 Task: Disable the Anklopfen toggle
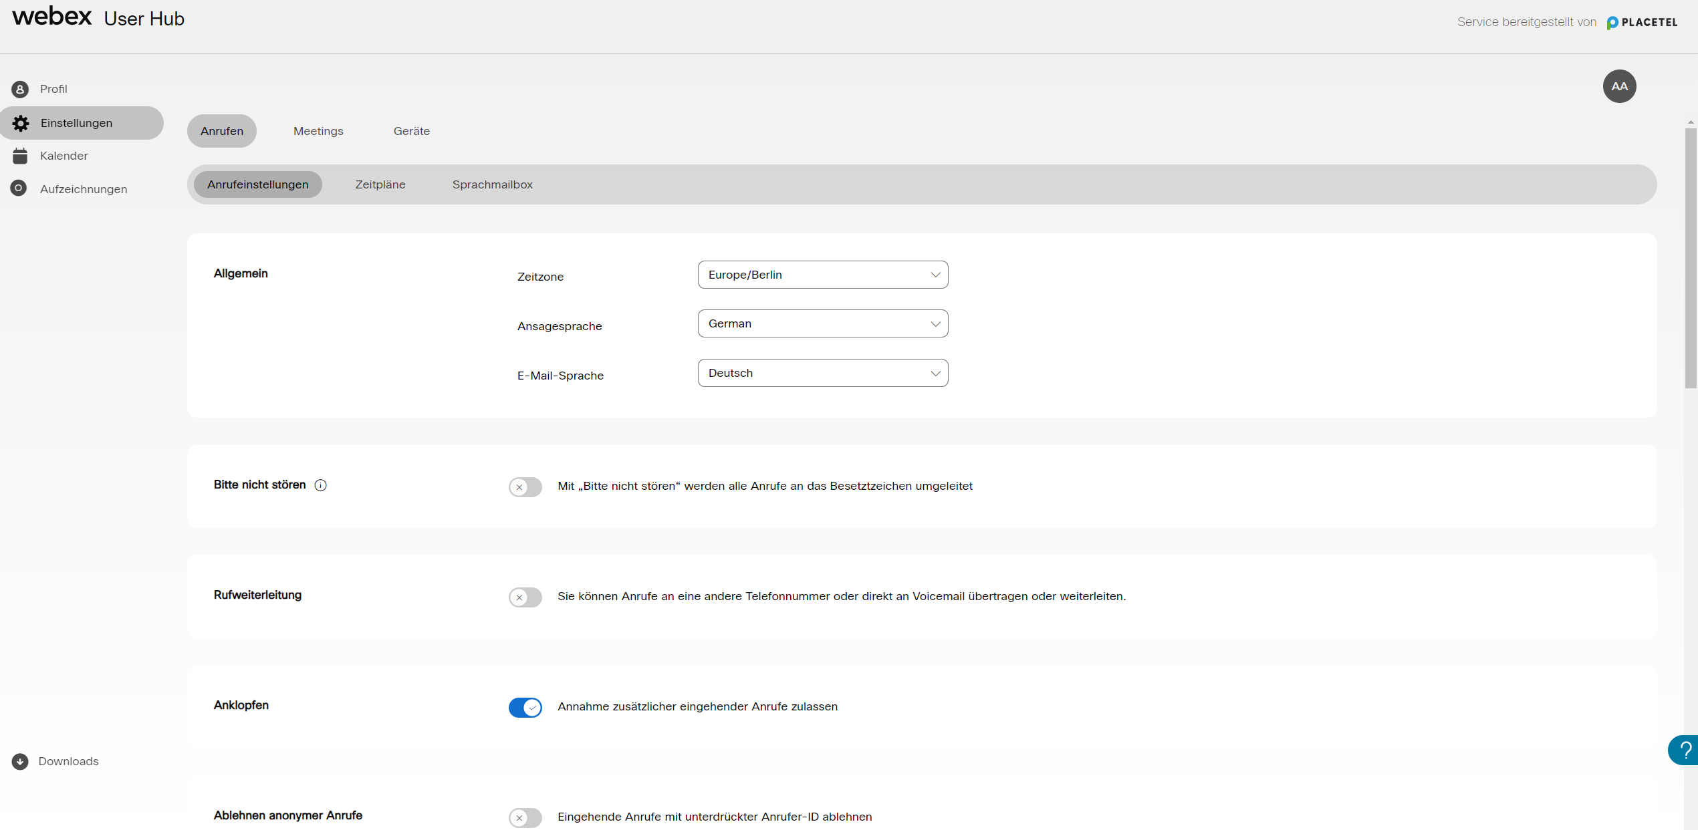[x=525, y=707]
